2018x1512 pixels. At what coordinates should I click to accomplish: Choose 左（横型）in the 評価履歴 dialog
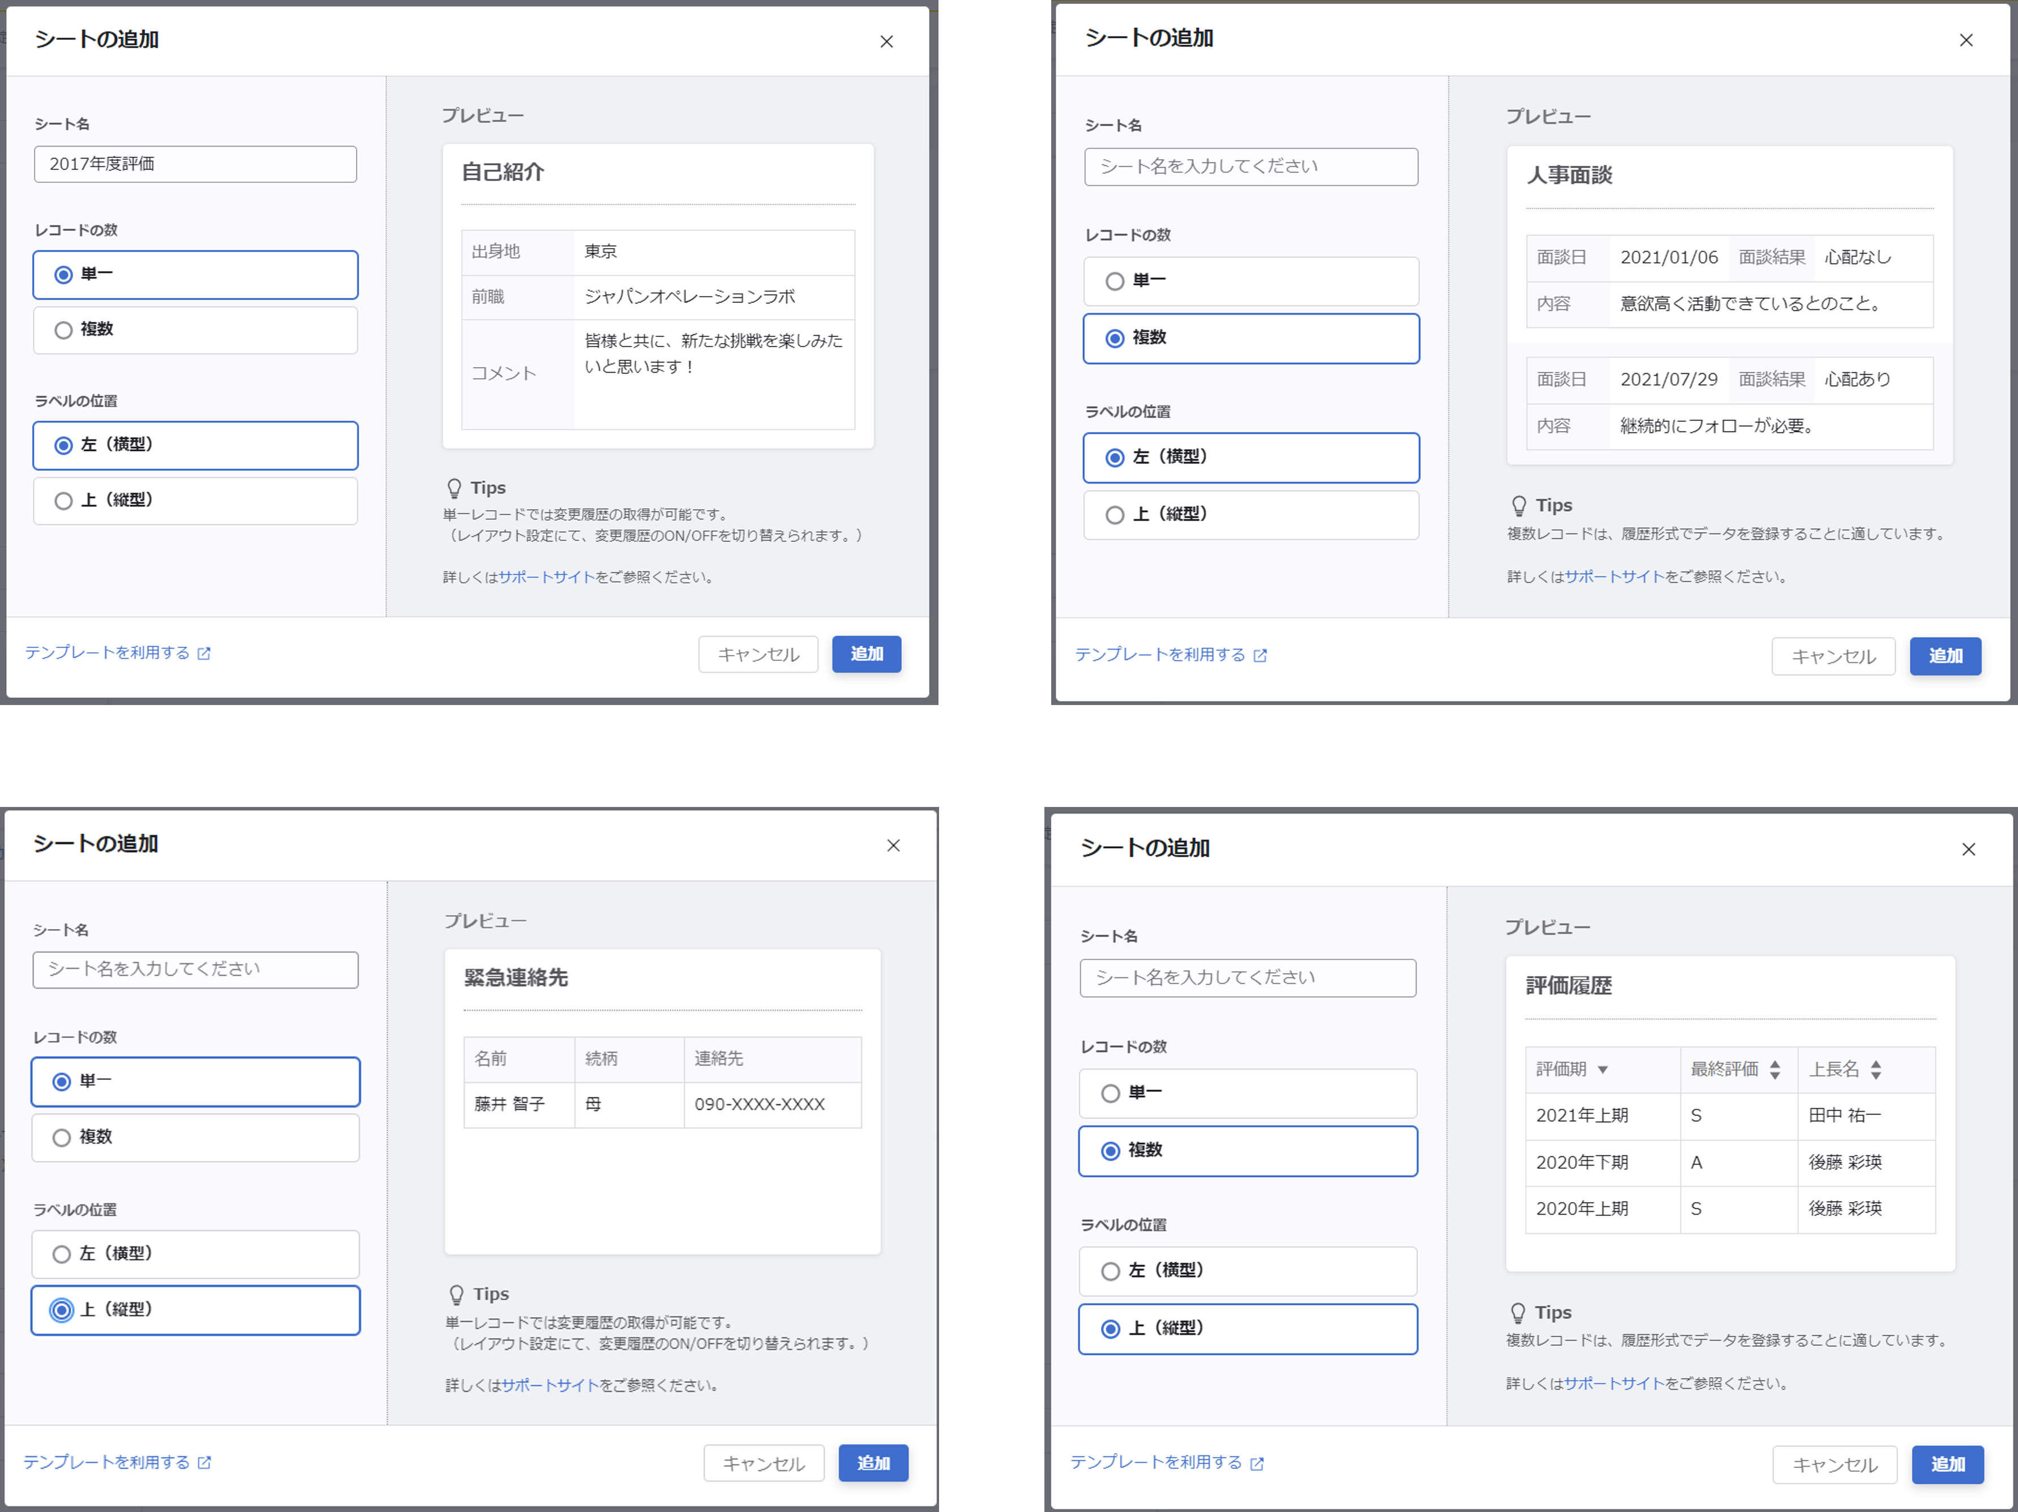(1110, 1271)
